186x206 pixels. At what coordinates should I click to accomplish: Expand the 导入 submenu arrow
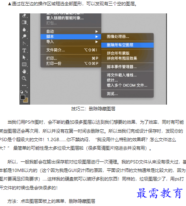coord(96,42)
